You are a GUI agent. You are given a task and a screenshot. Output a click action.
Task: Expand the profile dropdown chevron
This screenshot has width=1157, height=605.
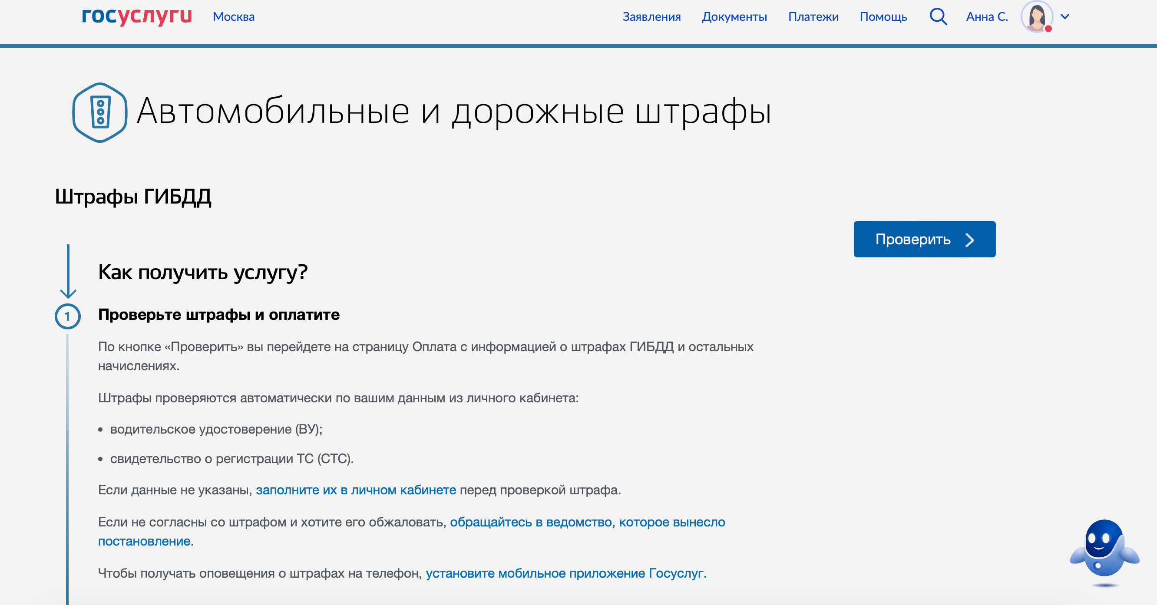tap(1064, 16)
